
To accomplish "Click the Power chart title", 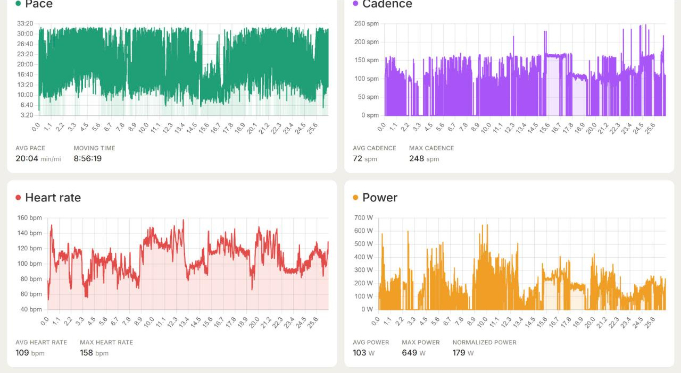I will 380,198.
